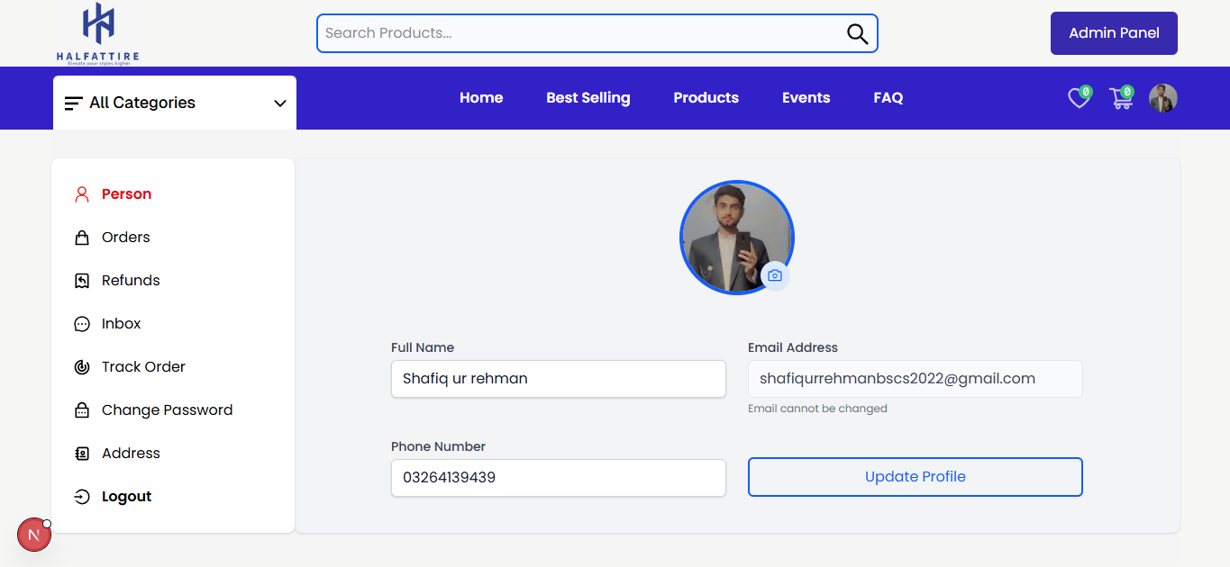Open the shopping cart icon
Image resolution: width=1230 pixels, height=567 pixels.
click(1121, 99)
